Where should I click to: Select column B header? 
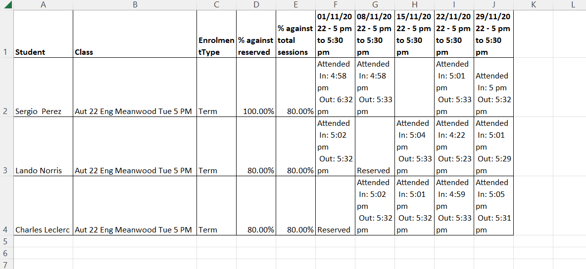pyautogui.click(x=135, y=5)
